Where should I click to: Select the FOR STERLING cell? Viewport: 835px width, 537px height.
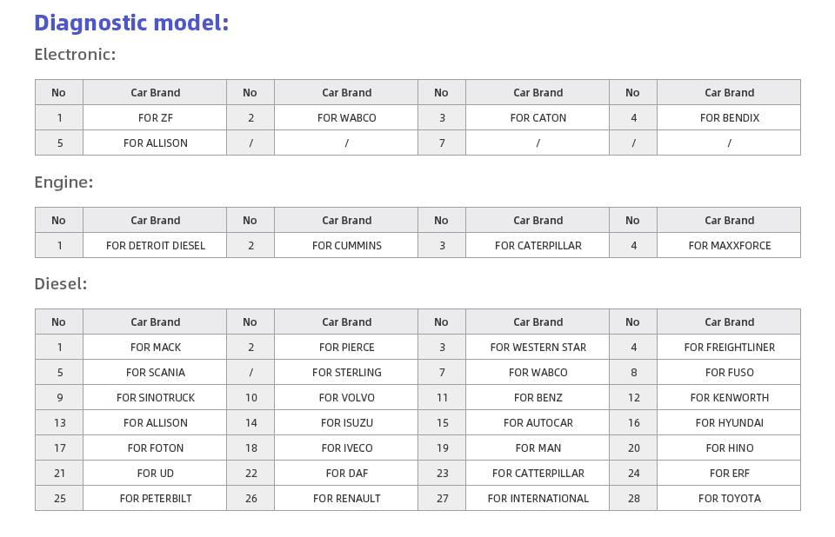(x=347, y=373)
